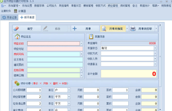172x111 pixels.
Task: Click the form panel scrollbar down arrow
Action: pyautogui.click(x=160, y=109)
